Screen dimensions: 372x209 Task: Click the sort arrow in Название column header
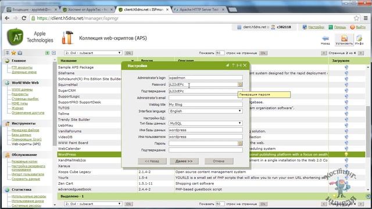coord(133,61)
